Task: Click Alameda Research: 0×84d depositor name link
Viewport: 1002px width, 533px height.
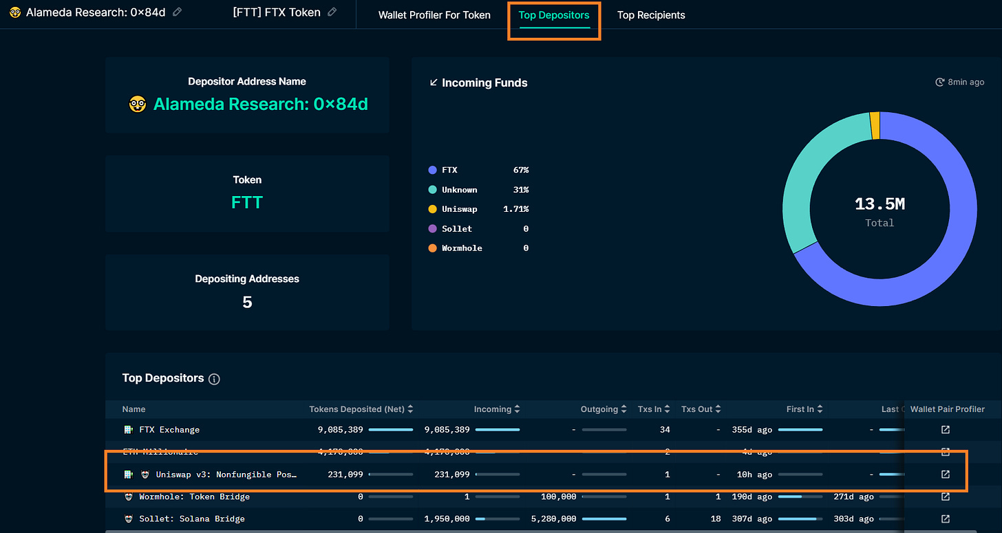Action: tap(260, 105)
